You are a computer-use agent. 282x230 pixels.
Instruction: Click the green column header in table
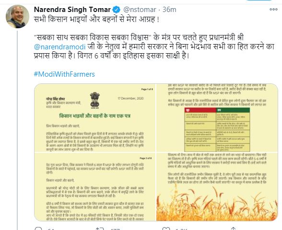click(233, 110)
